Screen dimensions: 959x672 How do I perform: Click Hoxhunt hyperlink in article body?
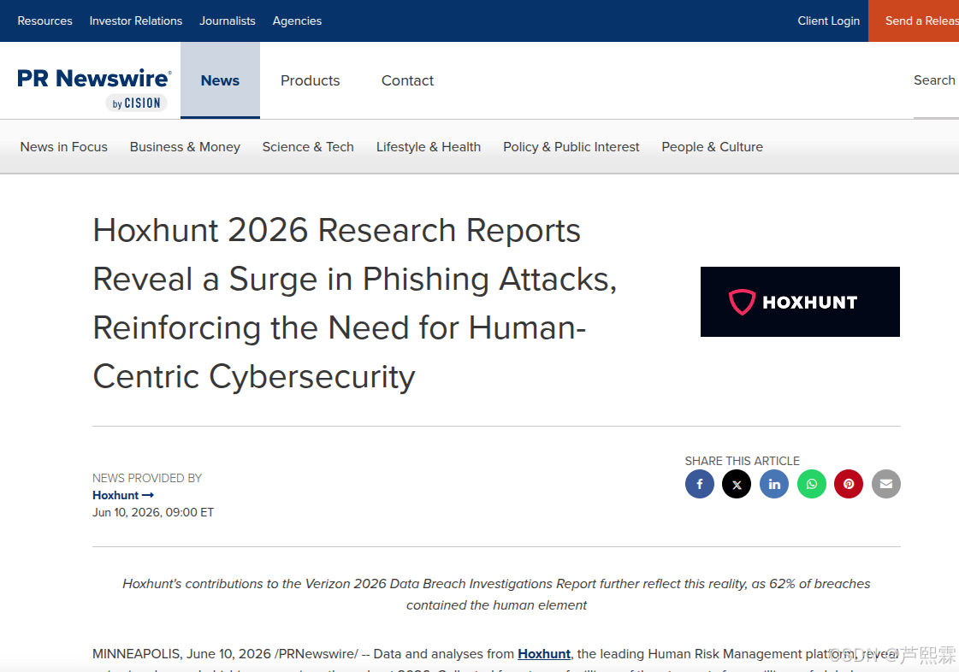[544, 654]
